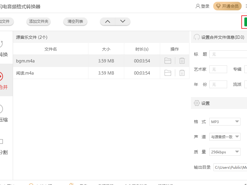
Task: Click 3.59 MB size in bgm.m4a row
Action: coord(106,61)
